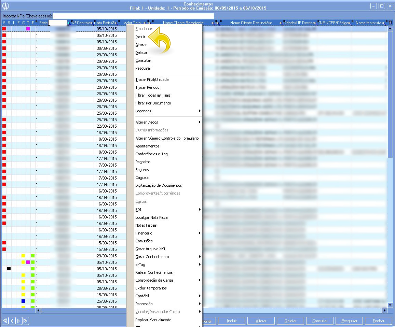
Task: Click the next record navigation arrow
Action: [x=18, y=321]
